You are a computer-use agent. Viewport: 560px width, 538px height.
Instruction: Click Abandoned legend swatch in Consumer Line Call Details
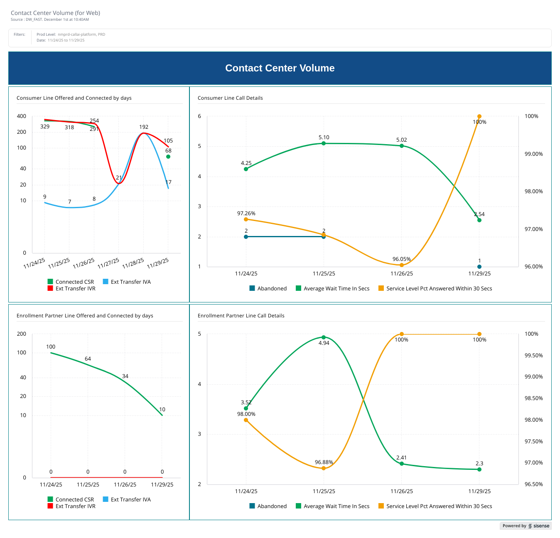click(252, 288)
